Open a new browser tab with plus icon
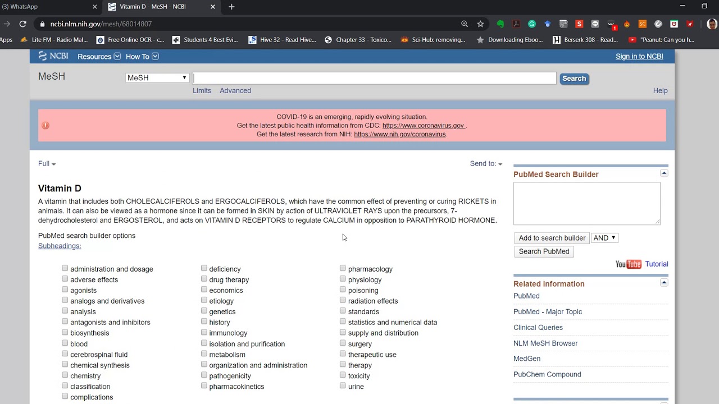Viewport: 719px width, 404px height. 231,7
